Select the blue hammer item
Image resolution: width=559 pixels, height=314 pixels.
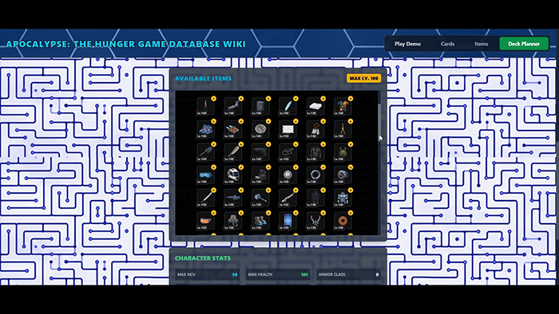[260, 198]
